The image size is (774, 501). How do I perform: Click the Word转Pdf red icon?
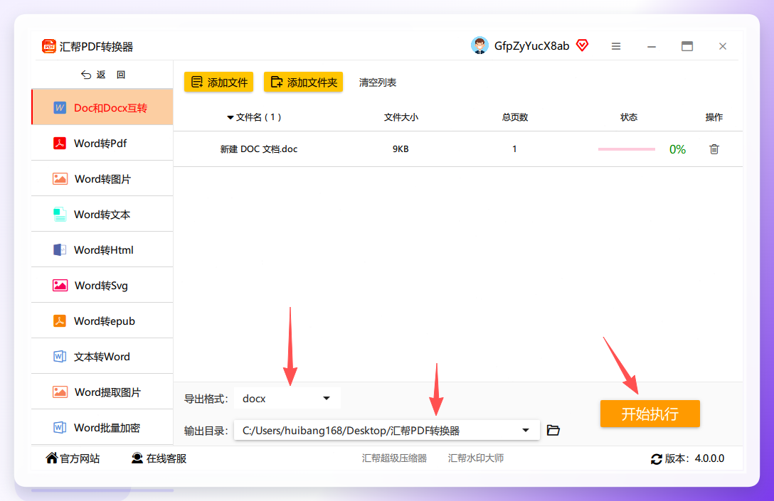point(60,144)
